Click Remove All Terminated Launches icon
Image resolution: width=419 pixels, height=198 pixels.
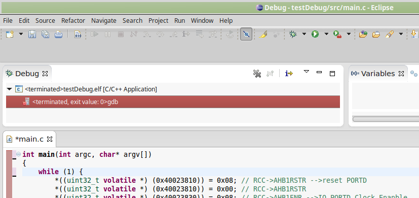(x=257, y=74)
